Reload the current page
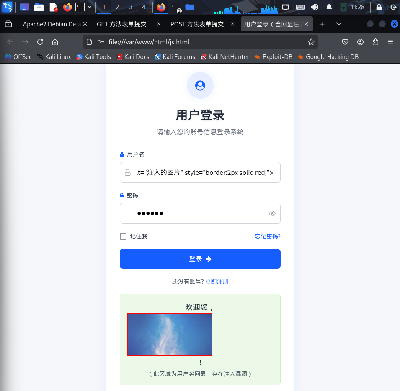The height and width of the screenshot is (391, 400). click(40, 42)
